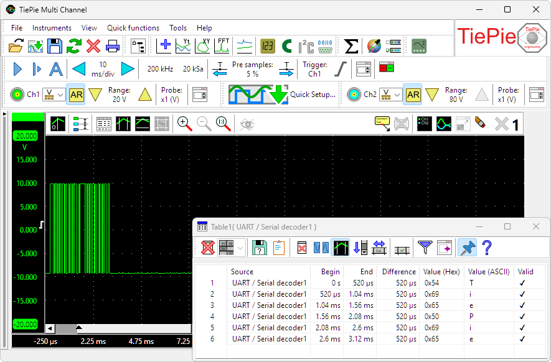Screen dimensions: 551x362
Task: Click the Ch1 Probe x1 (V) setting
Action: (x=171, y=95)
